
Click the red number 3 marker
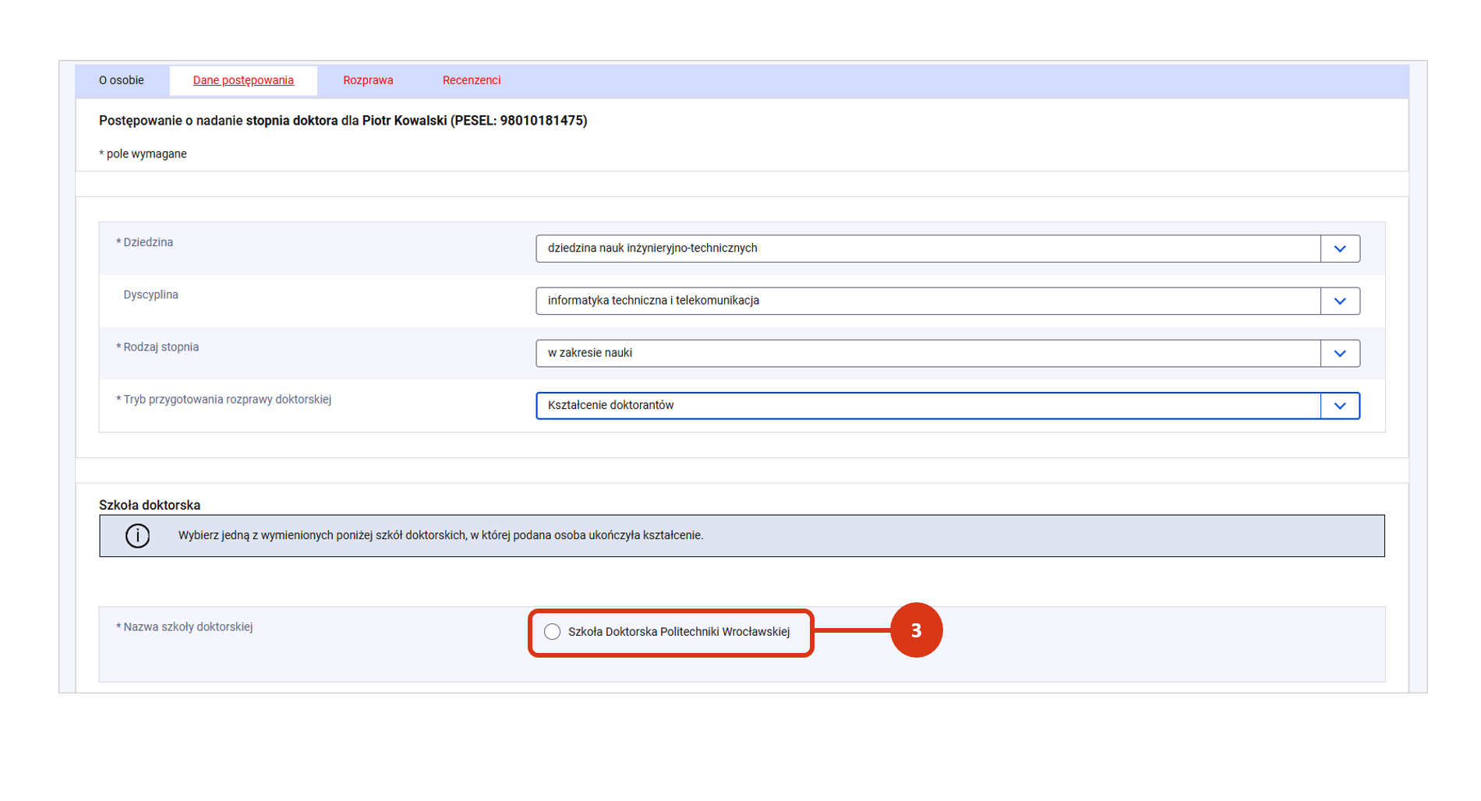916,630
